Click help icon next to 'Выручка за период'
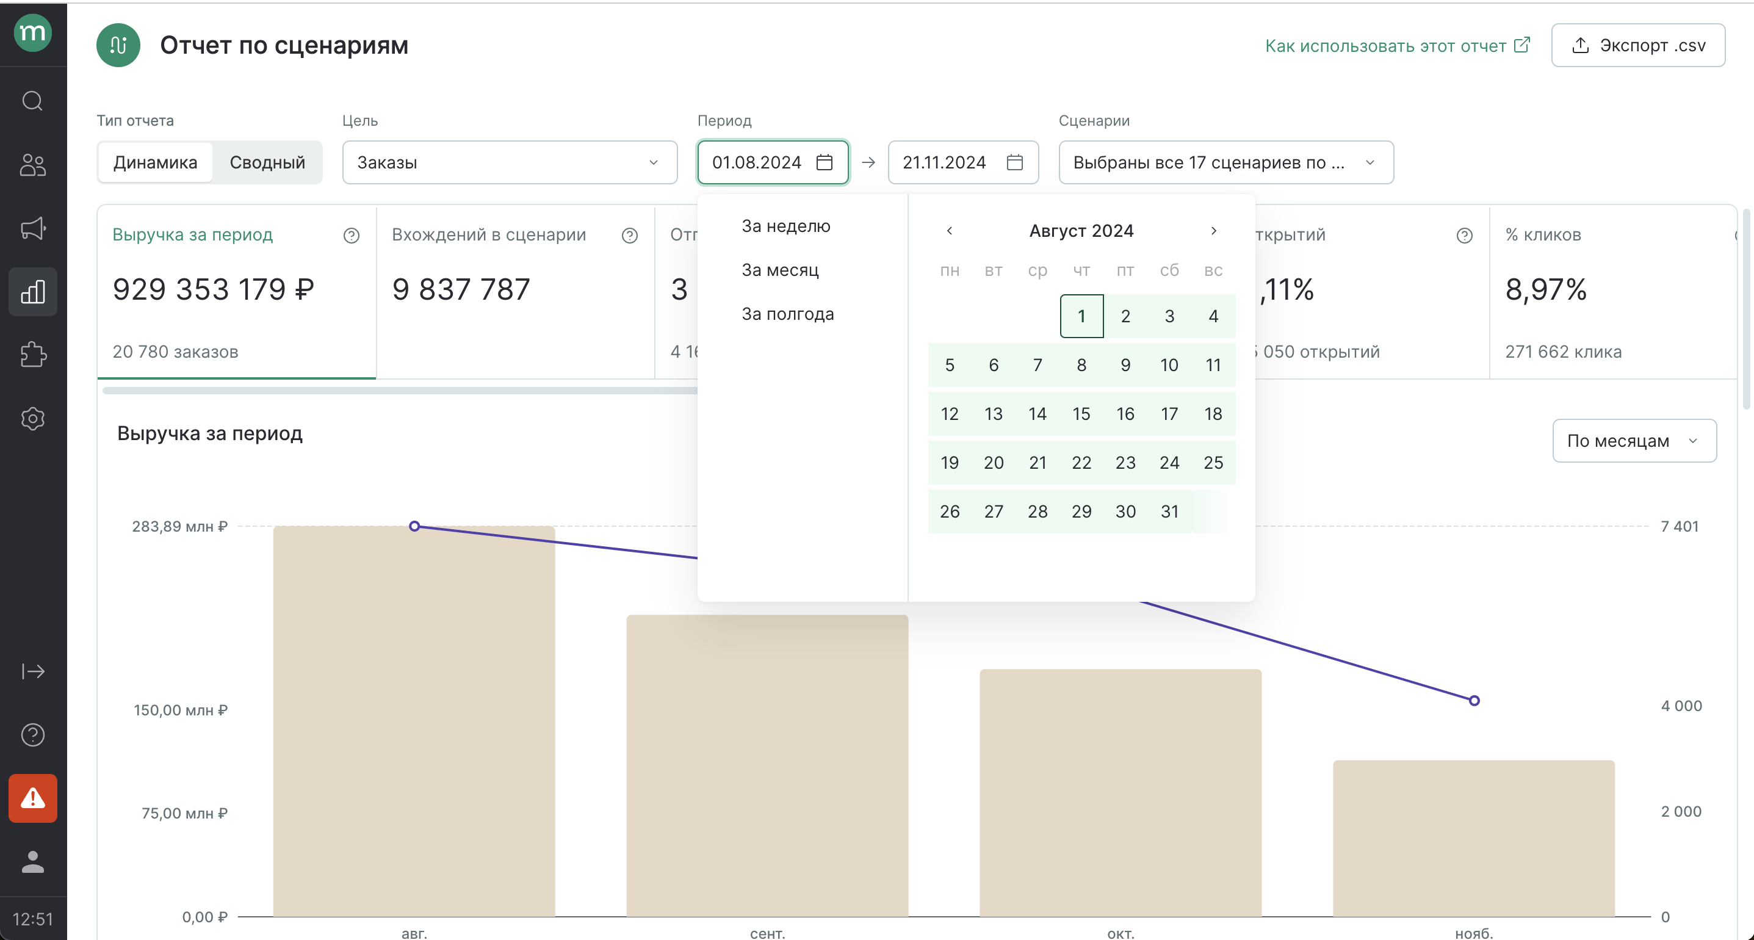The width and height of the screenshot is (1754, 940). [x=352, y=235]
